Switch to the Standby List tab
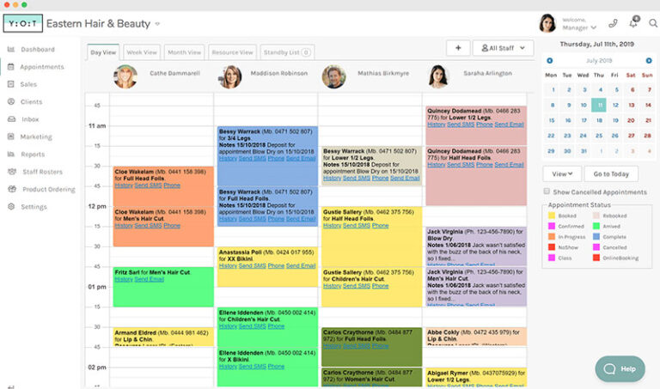660x389 pixels. tap(287, 52)
